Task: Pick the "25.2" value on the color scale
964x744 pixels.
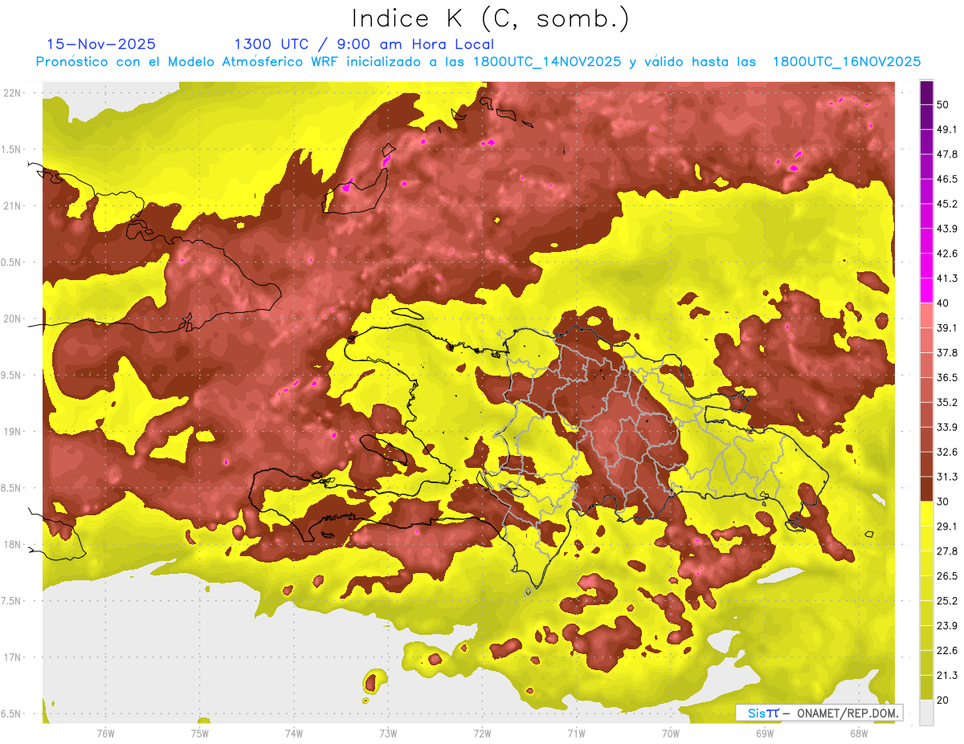Action: point(946,600)
